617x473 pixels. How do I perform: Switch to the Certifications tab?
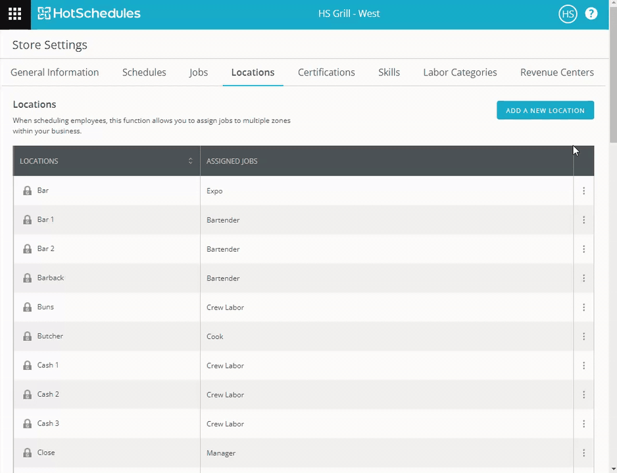click(x=326, y=72)
